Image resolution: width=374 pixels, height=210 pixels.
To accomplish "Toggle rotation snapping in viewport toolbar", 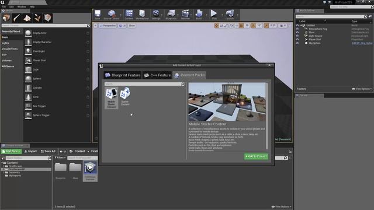I will point(253,26).
